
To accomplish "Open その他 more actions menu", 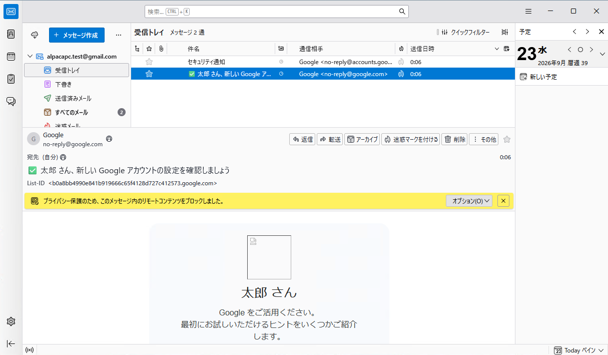I will tap(483, 139).
